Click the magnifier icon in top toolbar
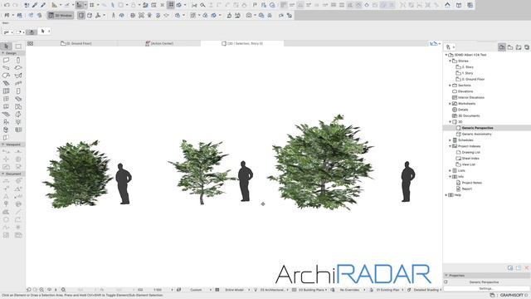The height and width of the screenshot is (299, 531). pyautogui.click(x=202, y=5)
